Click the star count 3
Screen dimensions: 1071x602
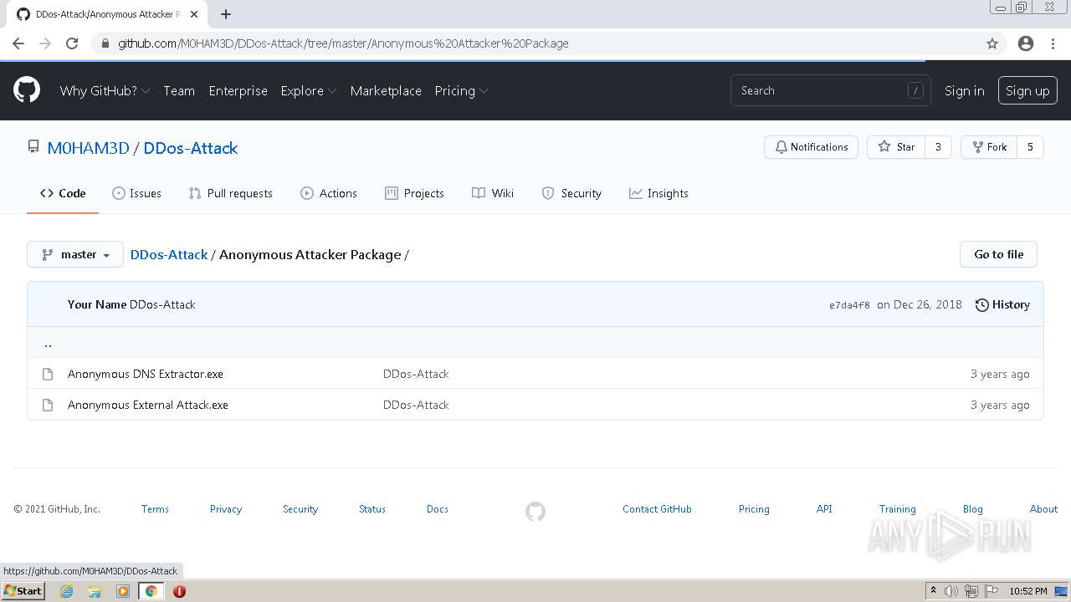click(938, 146)
